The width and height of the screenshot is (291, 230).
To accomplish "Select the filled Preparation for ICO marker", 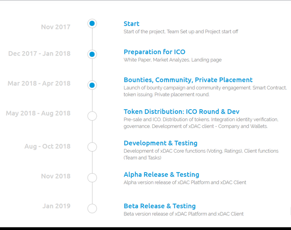I will (92, 55).
